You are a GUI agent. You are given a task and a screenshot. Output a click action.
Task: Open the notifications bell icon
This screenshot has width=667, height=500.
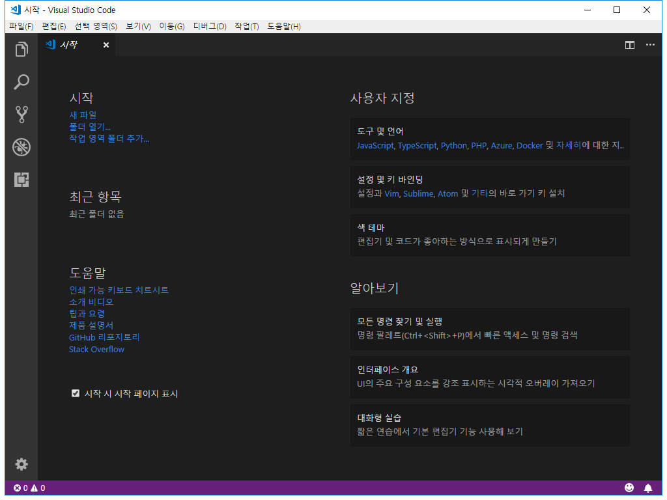pyautogui.click(x=648, y=488)
